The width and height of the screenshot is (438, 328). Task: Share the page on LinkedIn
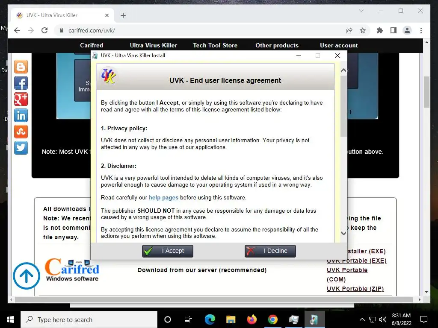[21, 115]
